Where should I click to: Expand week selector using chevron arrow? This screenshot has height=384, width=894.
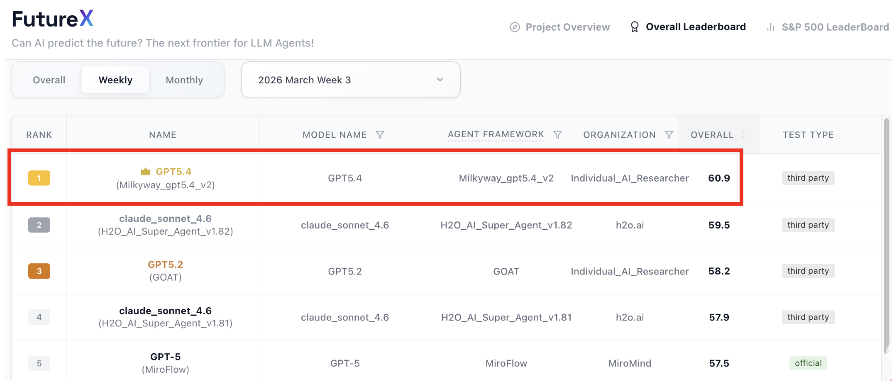pyautogui.click(x=440, y=80)
